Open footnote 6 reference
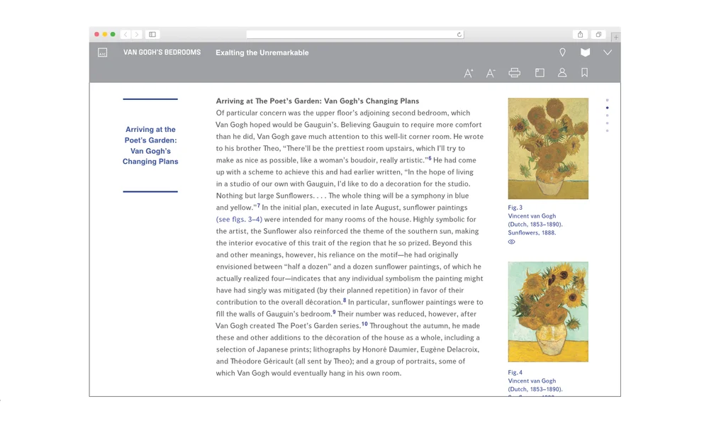The width and height of the screenshot is (709, 443). coord(430,159)
